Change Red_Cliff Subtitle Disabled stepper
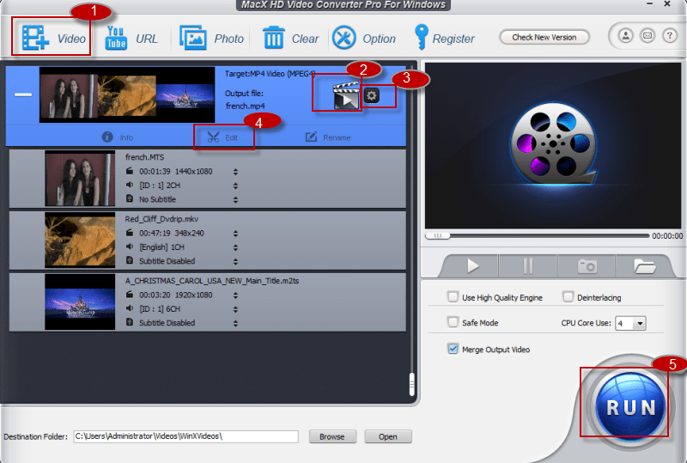The width and height of the screenshot is (687, 463). [235, 262]
